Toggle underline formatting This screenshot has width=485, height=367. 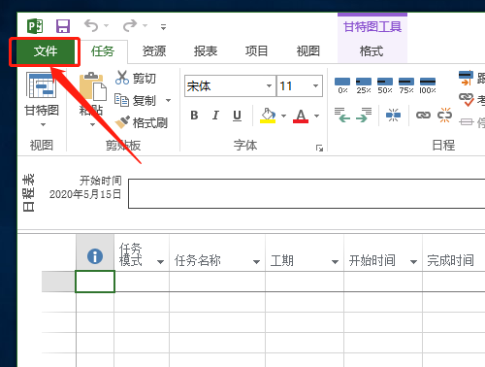237,116
